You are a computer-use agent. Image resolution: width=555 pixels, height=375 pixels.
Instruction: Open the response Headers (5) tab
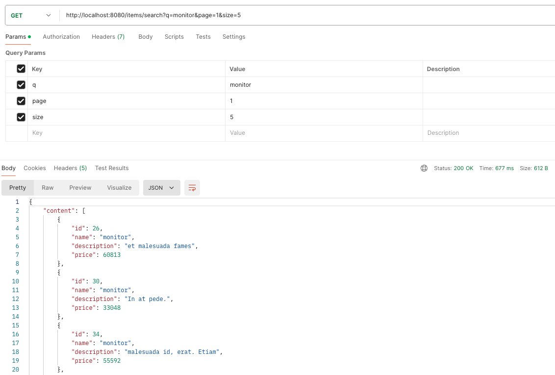(x=70, y=168)
